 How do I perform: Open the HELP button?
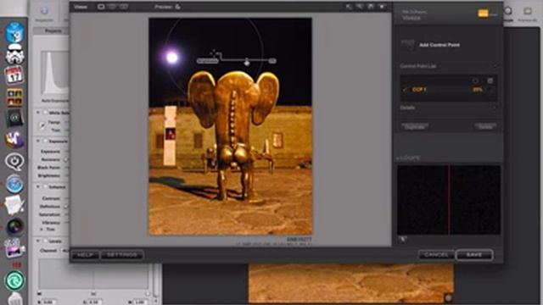[85, 255]
